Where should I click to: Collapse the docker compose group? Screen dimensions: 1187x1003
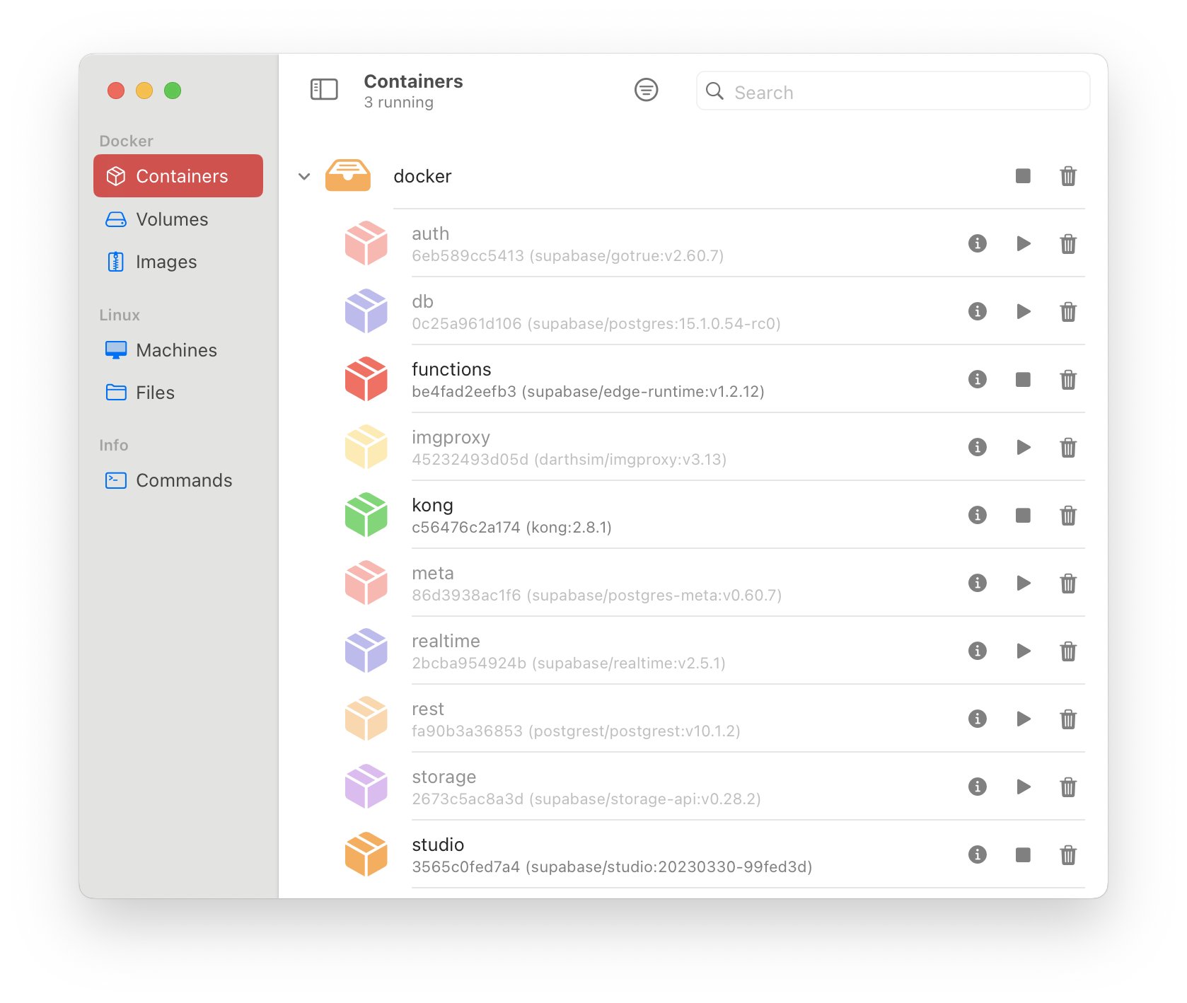(304, 176)
